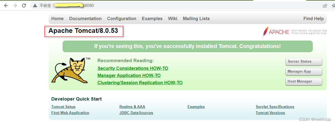Click the successfully installed Tomcat congratulations banner
The width and height of the screenshot is (335, 124).
[188, 46]
